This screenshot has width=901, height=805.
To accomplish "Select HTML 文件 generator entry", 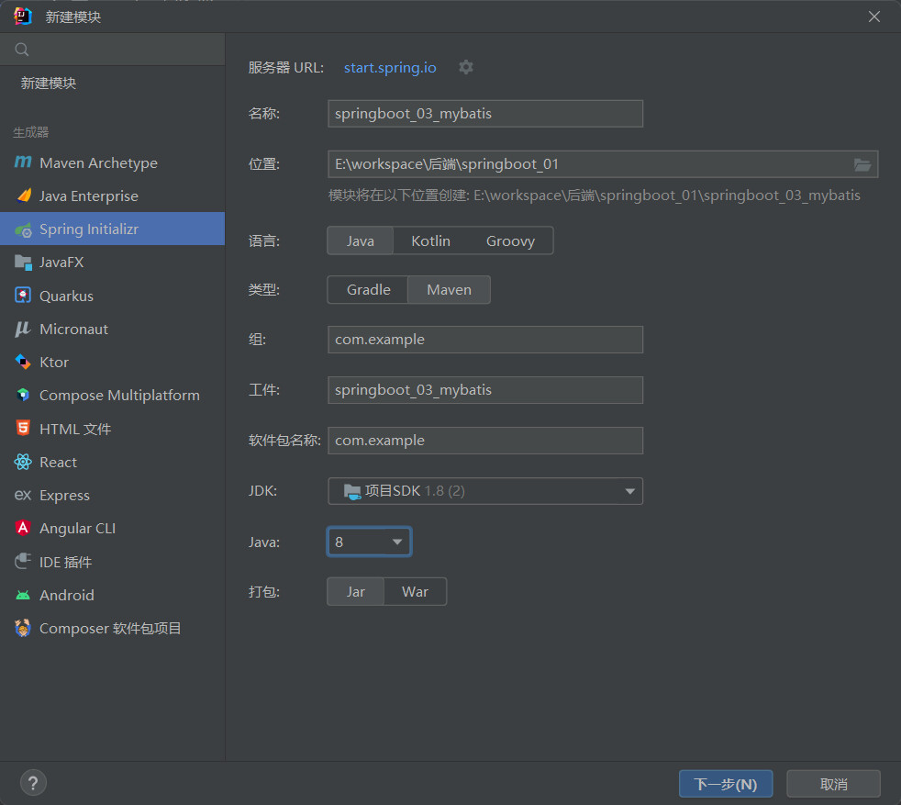I will point(113,429).
